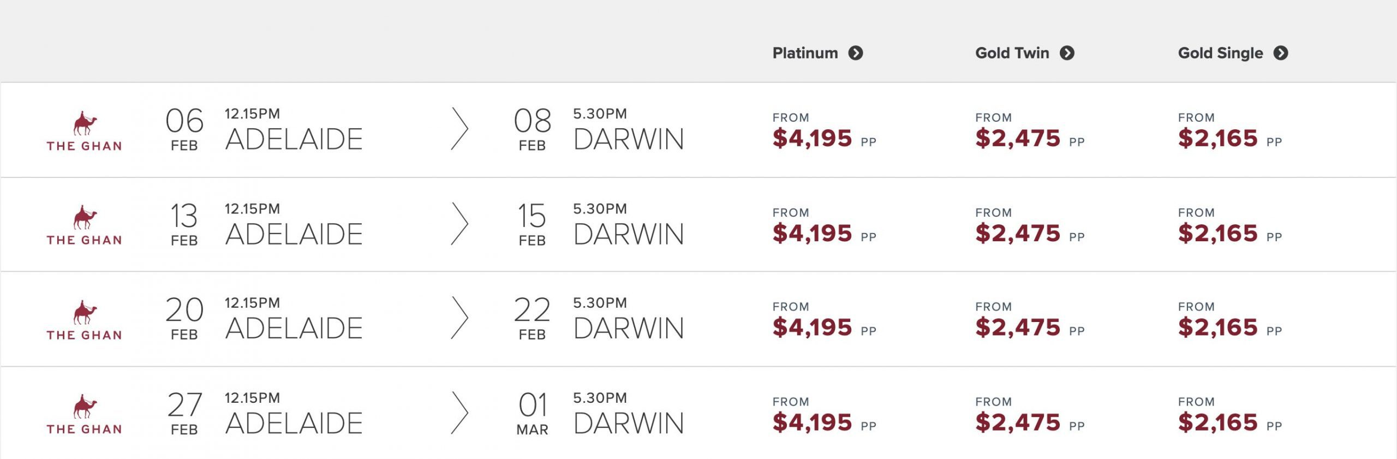Open the Platinum column header
Viewport: 1397px width, 459px height.
(805, 53)
